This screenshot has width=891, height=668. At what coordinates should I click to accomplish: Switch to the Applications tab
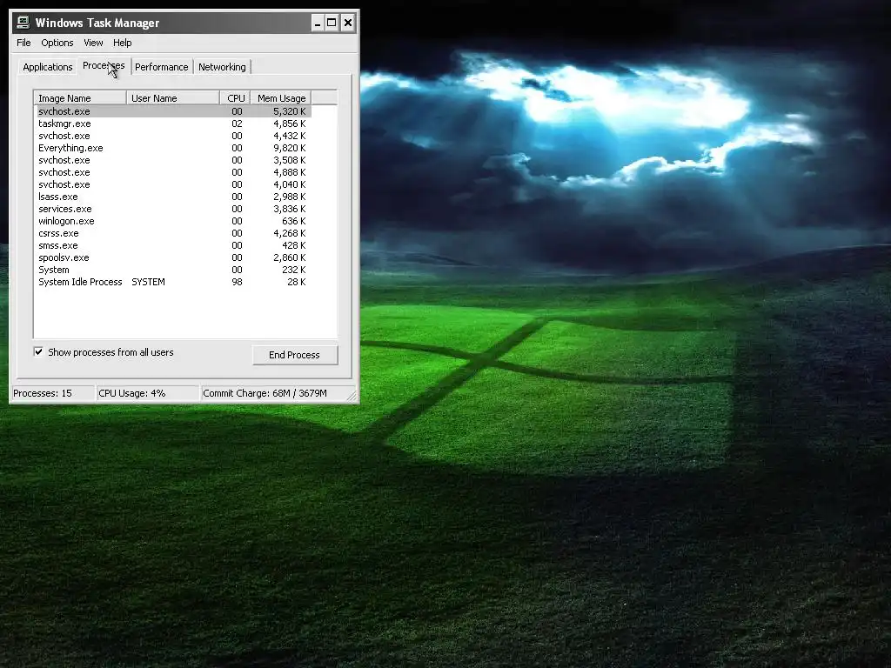pos(48,67)
